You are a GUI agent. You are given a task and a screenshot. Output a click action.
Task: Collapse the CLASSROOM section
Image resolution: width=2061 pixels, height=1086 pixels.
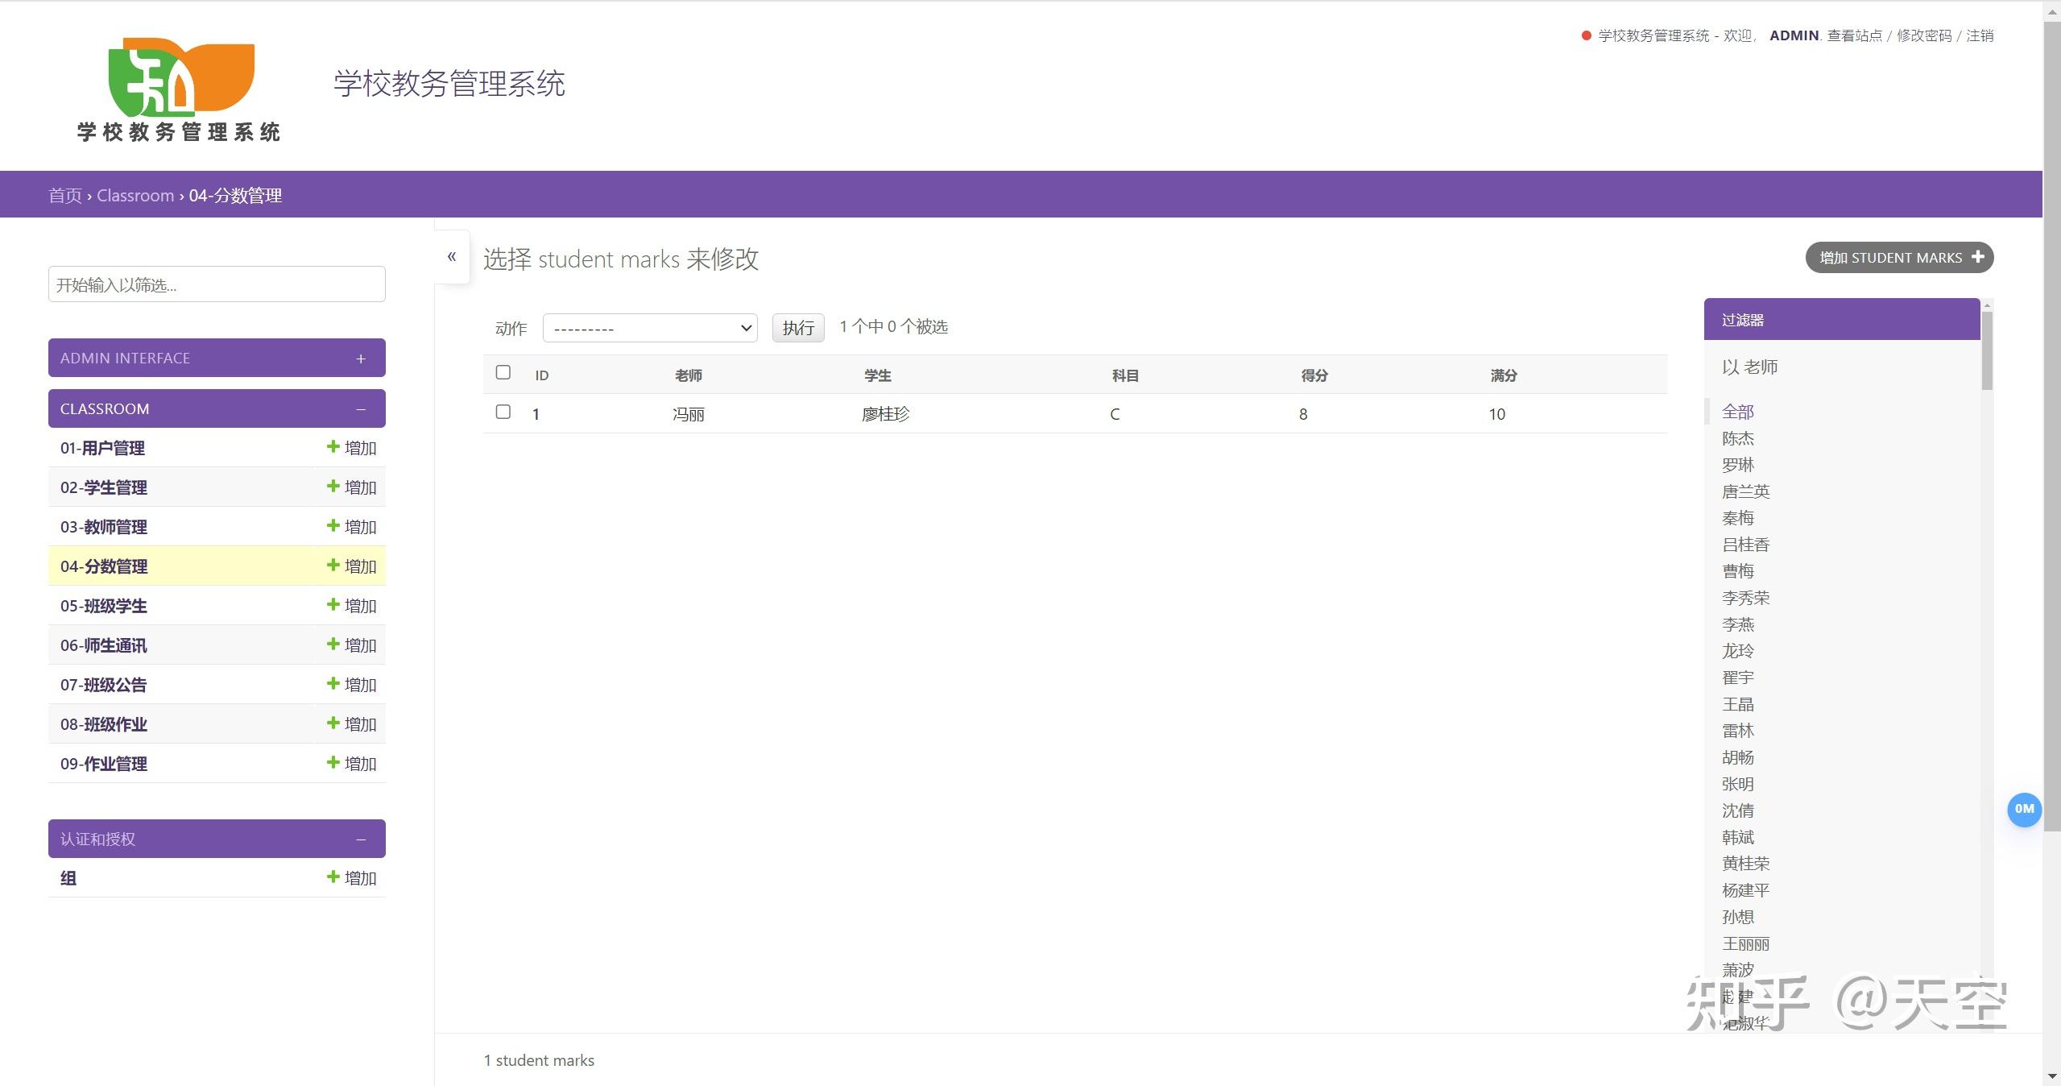point(361,408)
